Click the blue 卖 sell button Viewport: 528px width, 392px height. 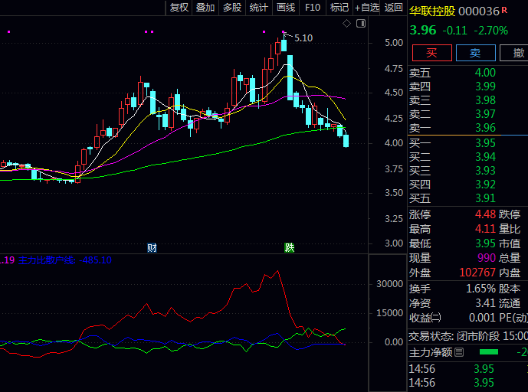[475, 53]
